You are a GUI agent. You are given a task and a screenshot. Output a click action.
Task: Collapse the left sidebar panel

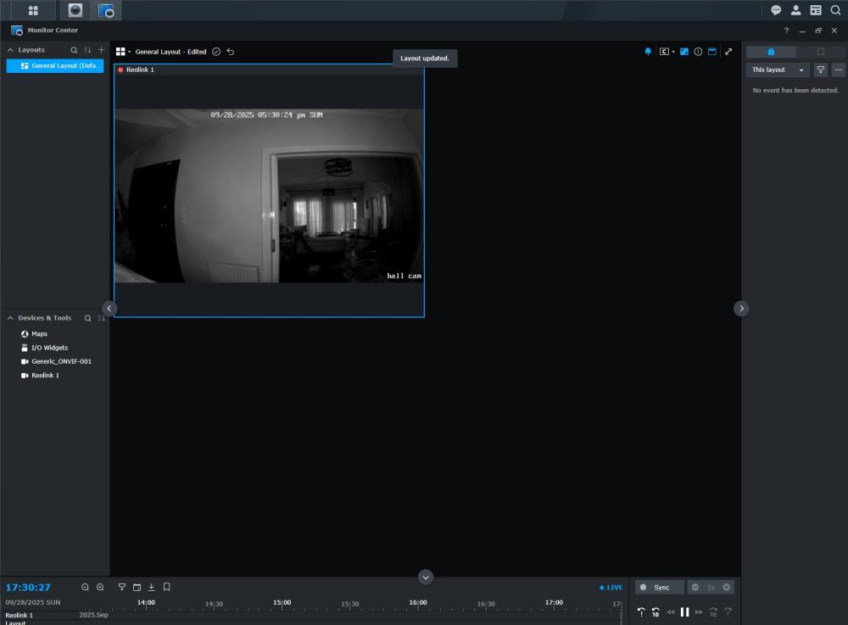(x=109, y=308)
